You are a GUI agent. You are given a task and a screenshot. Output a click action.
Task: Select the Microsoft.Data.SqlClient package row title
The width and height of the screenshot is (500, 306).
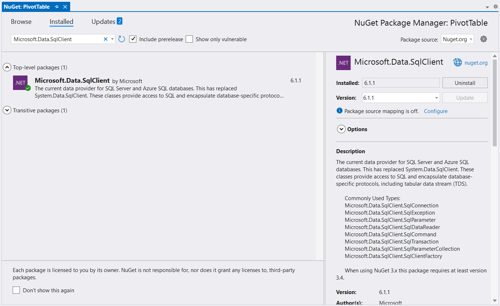pos(72,81)
